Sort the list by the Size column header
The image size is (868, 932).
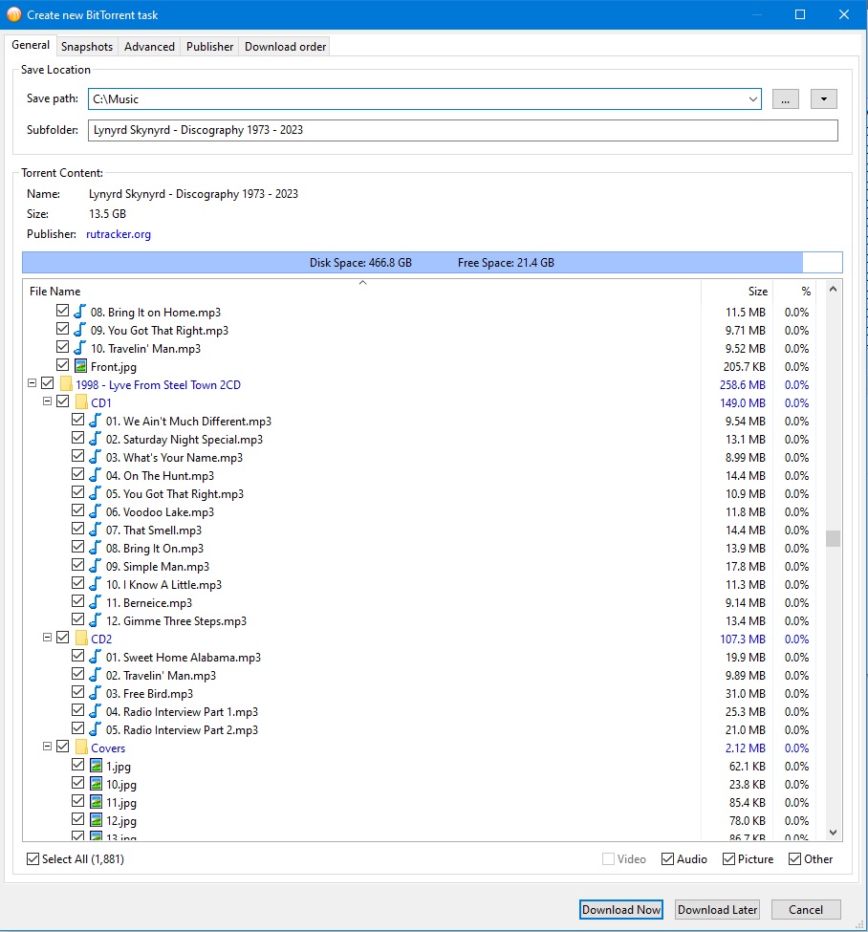click(737, 292)
